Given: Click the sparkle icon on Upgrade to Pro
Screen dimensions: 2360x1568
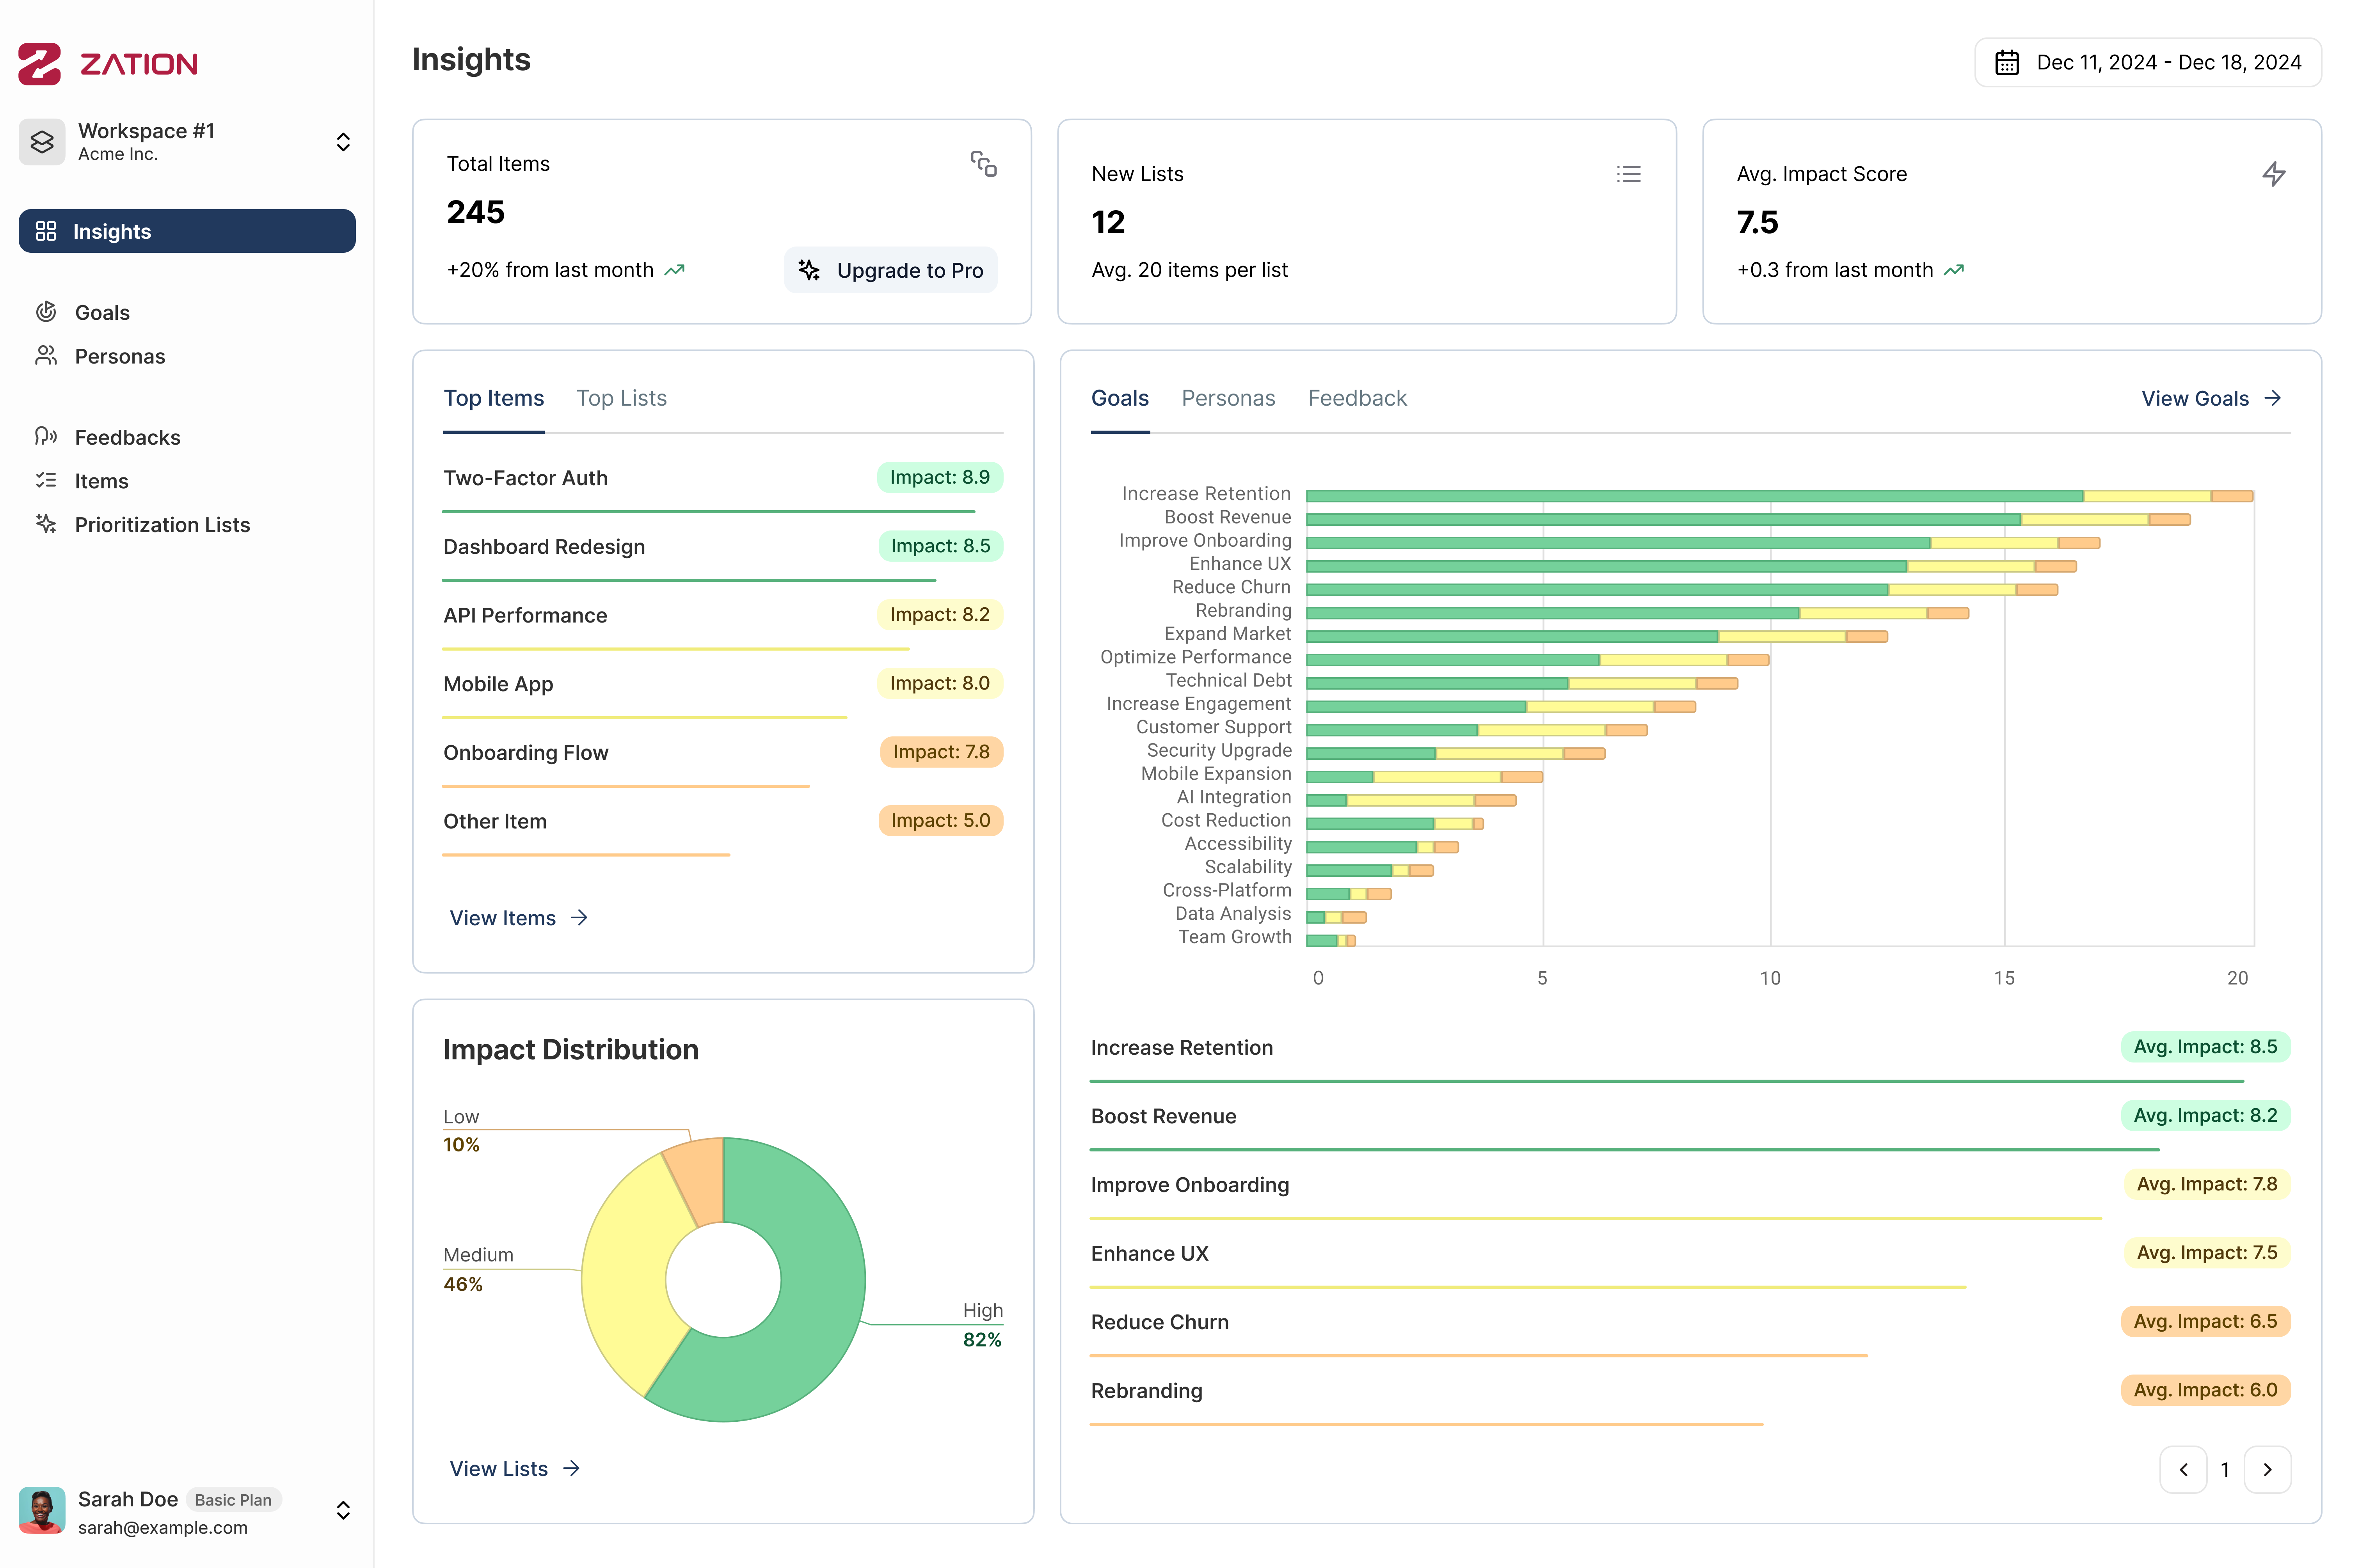Looking at the screenshot, I should tap(809, 270).
